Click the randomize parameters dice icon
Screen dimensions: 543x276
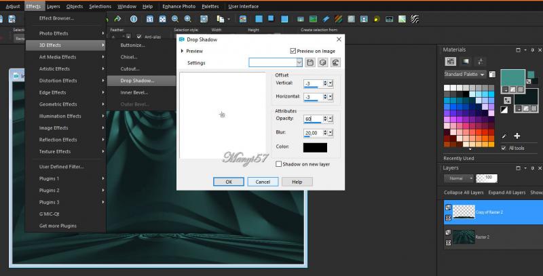click(322, 62)
